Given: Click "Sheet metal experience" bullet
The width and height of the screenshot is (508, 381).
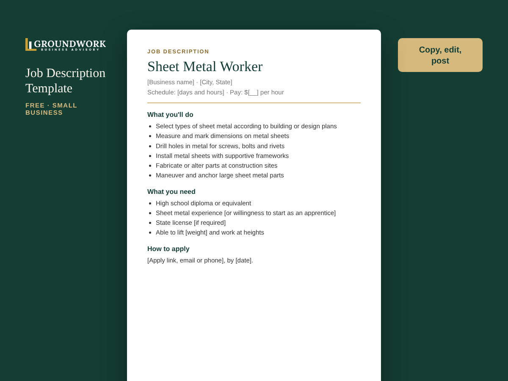Looking at the screenshot, I should 246,213.
